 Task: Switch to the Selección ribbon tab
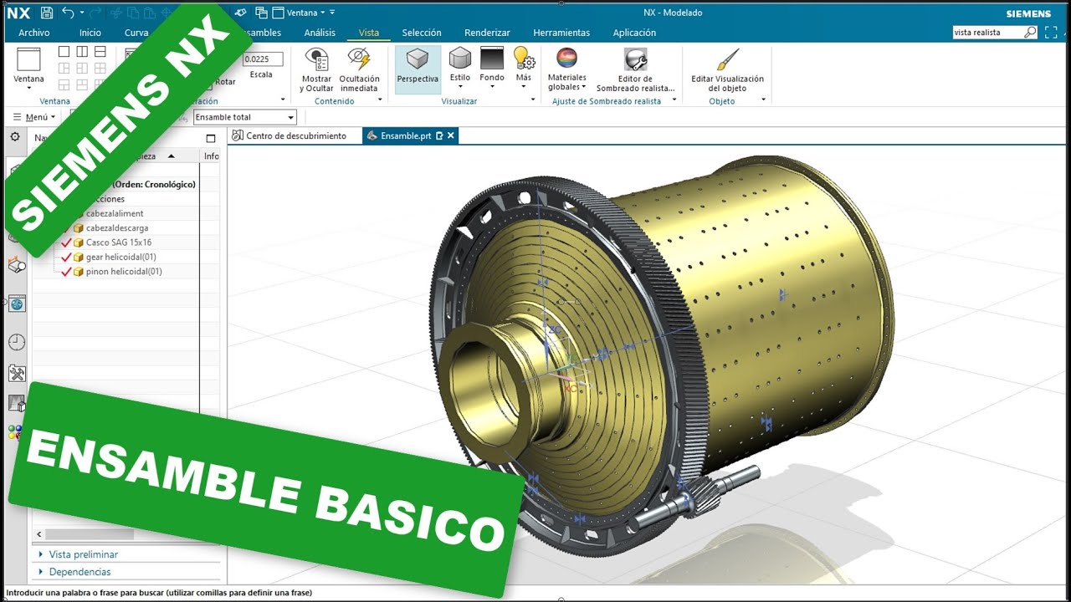coord(422,33)
